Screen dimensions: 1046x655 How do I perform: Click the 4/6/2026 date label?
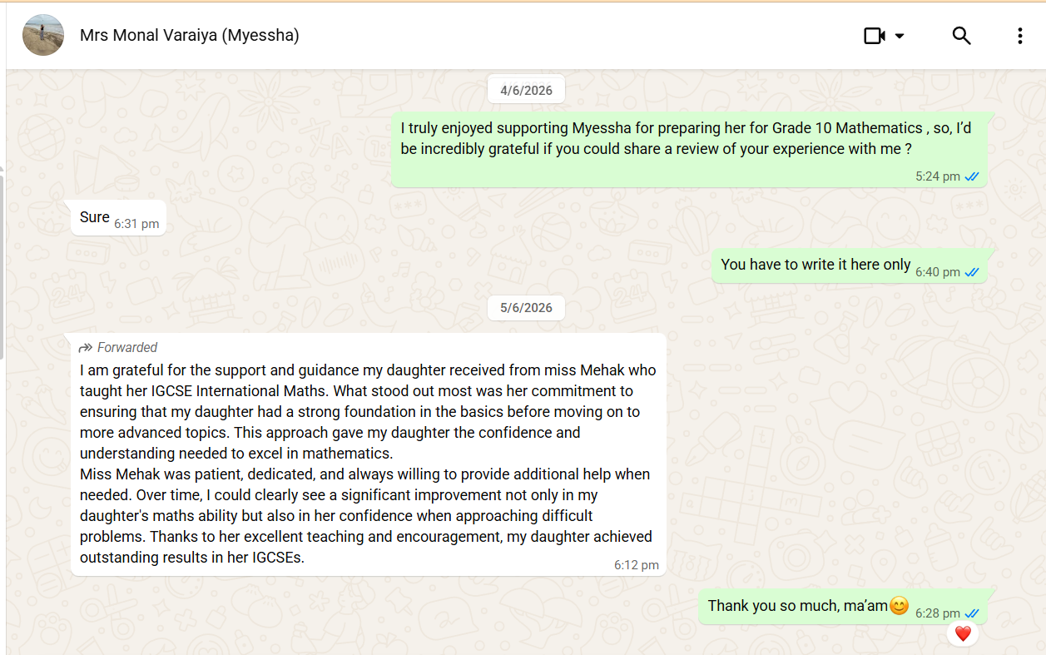526,90
